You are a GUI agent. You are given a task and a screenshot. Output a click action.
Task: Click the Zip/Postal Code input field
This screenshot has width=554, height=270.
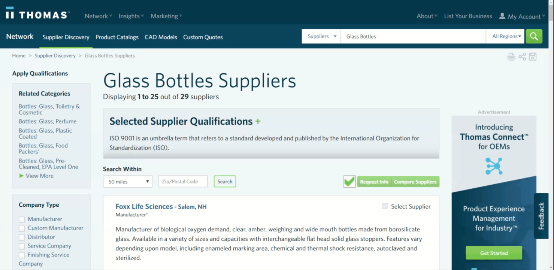click(x=183, y=182)
